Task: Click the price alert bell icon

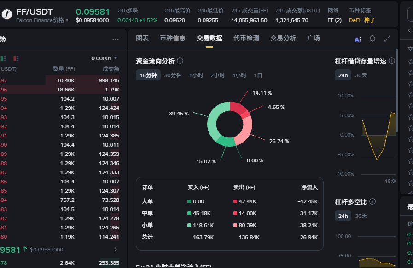Action: point(372,39)
